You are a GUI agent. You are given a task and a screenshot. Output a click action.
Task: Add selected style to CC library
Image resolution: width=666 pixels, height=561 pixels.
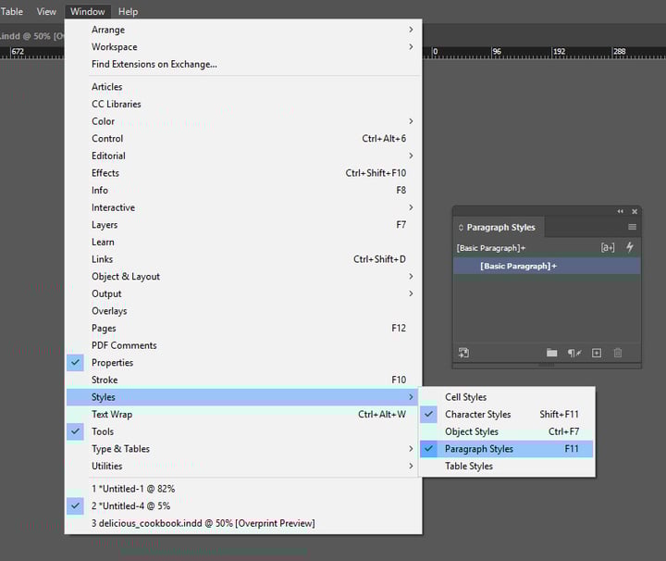point(464,353)
